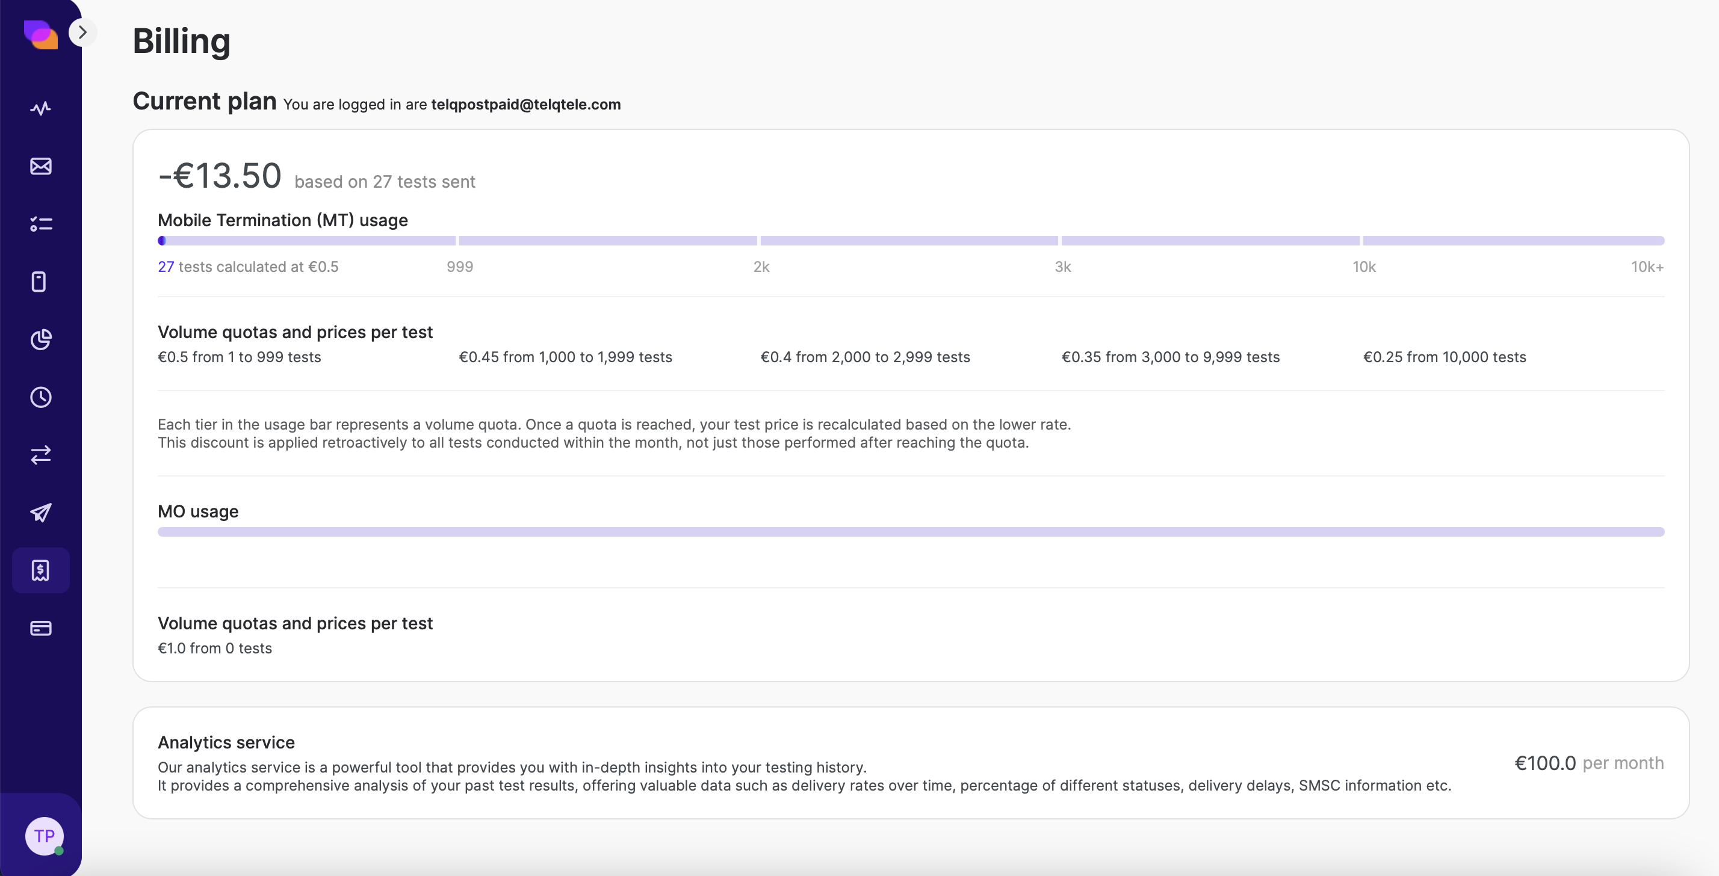
Task: Click 'Mobile Termination (MT) usage' heading
Action: [283, 220]
